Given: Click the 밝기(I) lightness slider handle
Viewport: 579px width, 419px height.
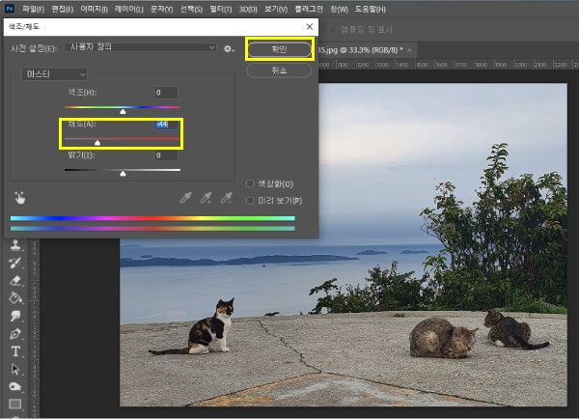Looking at the screenshot, I should coord(123,173).
